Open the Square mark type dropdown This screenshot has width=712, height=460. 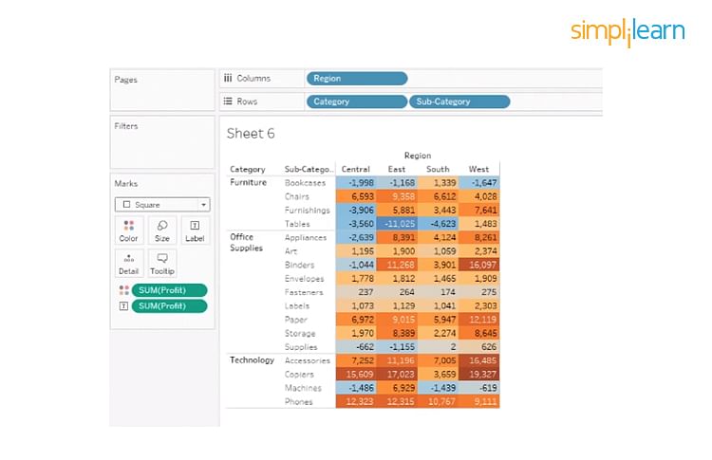click(x=162, y=204)
